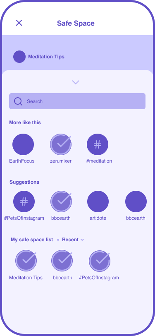Remove Meditation Tips from safe space list
This screenshot has height=336, width=155.
point(26,261)
